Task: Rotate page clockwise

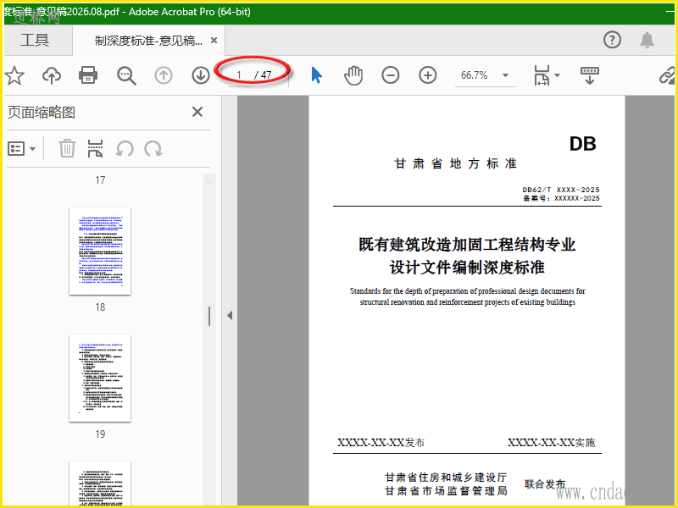Action: pyautogui.click(x=153, y=149)
